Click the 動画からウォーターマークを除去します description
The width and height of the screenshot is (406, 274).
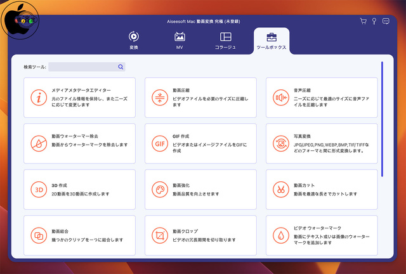(89, 145)
